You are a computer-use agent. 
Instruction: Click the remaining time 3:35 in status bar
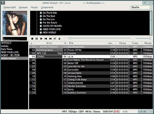pyautogui.click(x=116, y=112)
